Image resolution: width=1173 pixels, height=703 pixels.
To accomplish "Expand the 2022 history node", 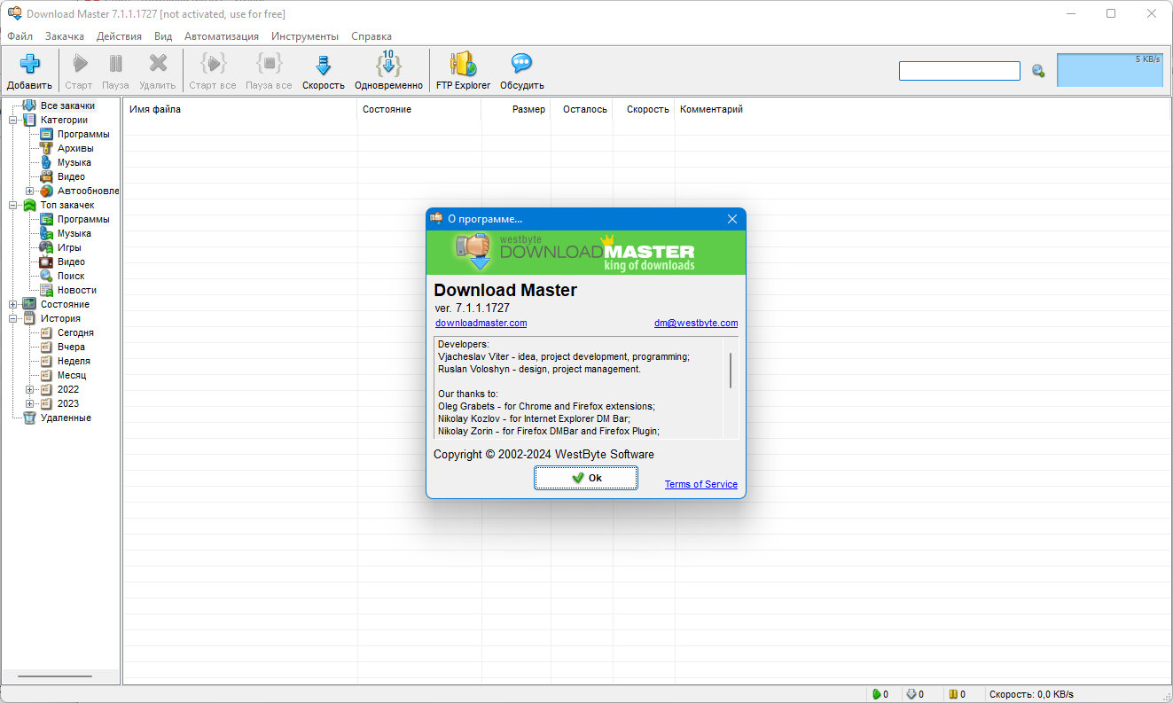I will click(29, 389).
